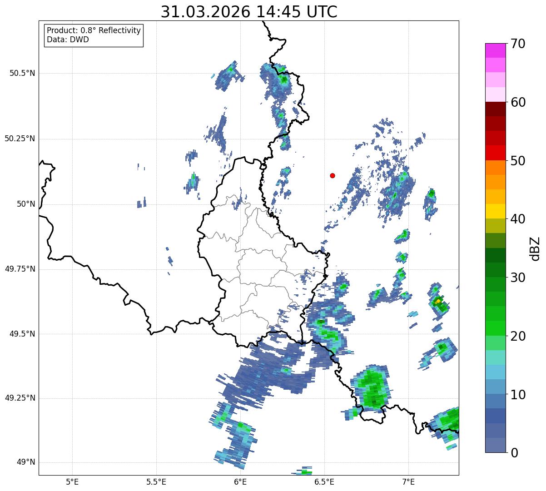Click the latitude label "49.5°N"
Image resolution: width=546 pixels, height=491 pixels.
click(x=22, y=334)
